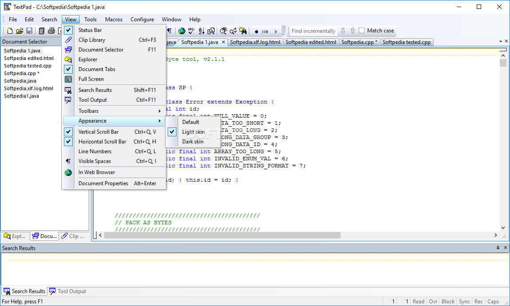Click the horizontal scrollbar thumb
The height and width of the screenshot is (306, 510).
(x=222, y=235)
